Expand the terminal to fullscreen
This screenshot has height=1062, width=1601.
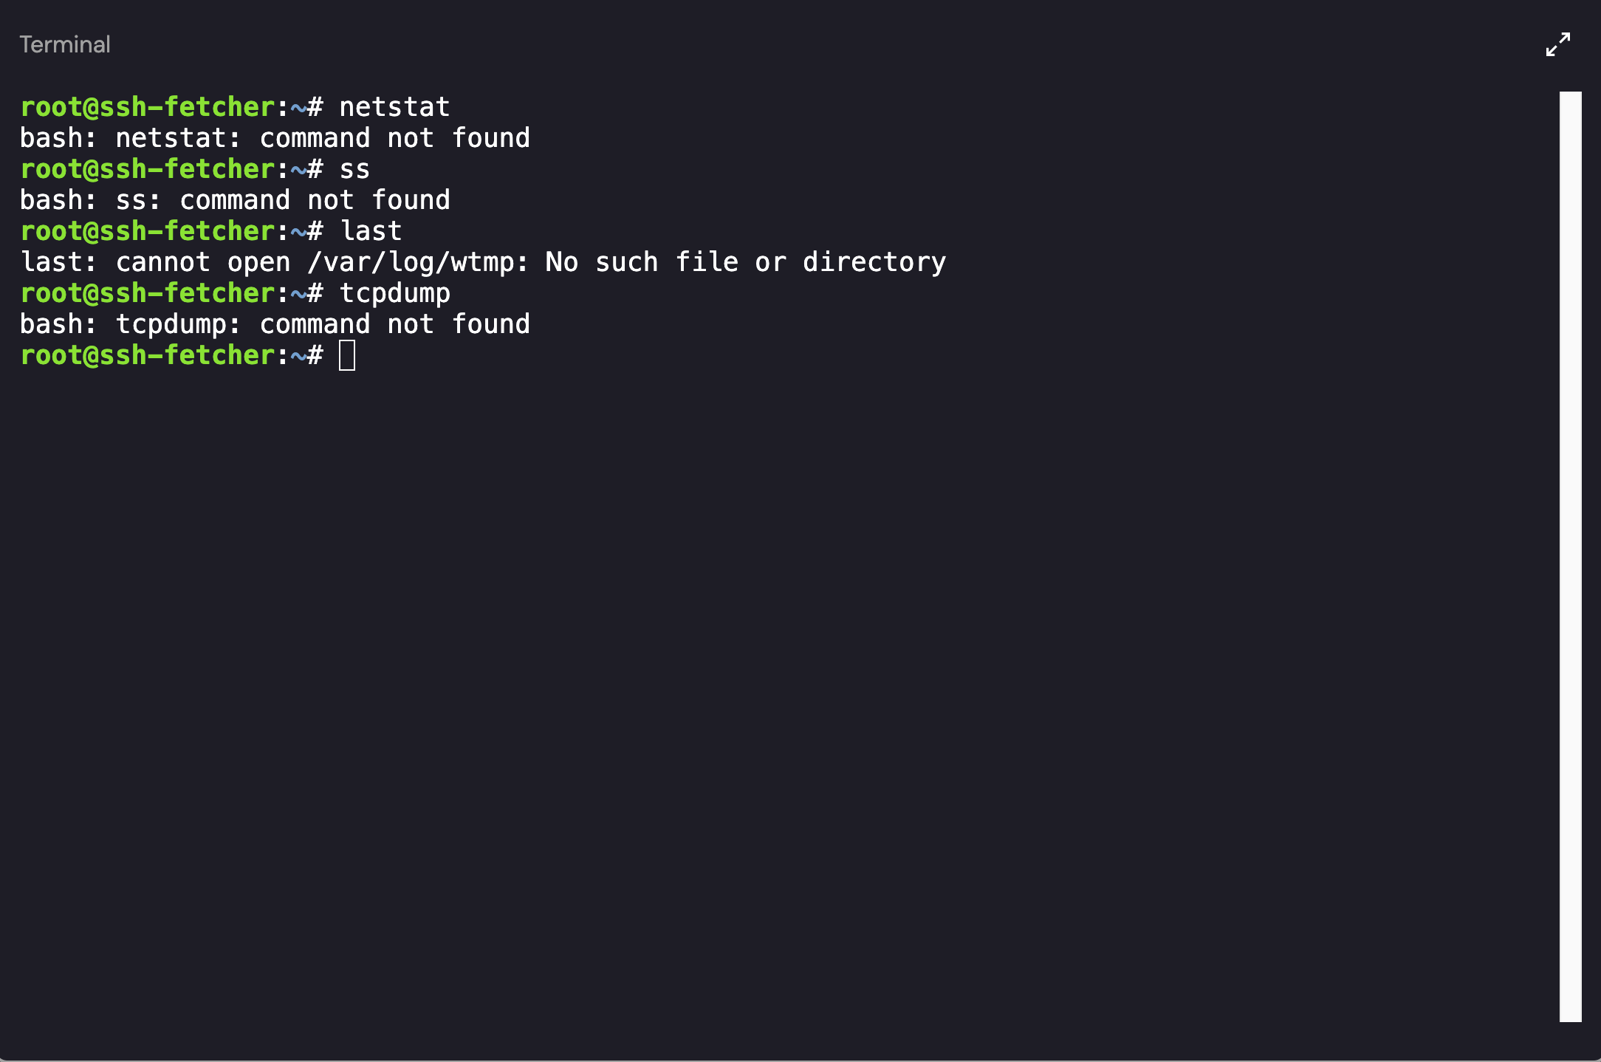click(1557, 44)
